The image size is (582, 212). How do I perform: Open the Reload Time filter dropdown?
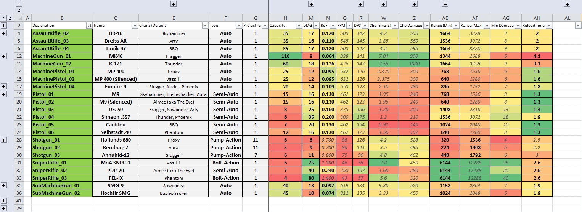(x=548, y=26)
